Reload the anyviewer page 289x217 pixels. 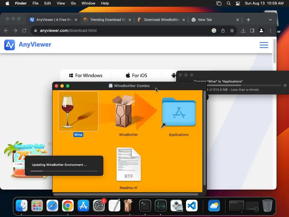[24, 31]
